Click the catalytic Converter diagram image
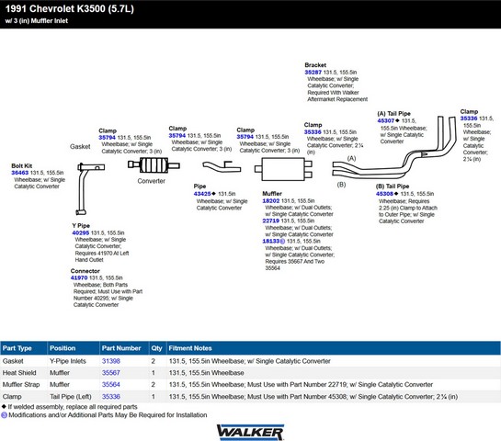Image resolution: width=501 pixels, height=441 pixels. click(154, 165)
